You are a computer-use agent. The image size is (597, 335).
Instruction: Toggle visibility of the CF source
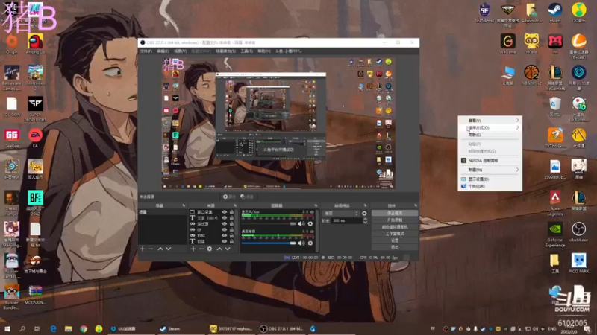click(x=225, y=229)
